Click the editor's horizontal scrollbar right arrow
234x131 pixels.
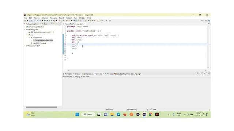tap(205, 70)
